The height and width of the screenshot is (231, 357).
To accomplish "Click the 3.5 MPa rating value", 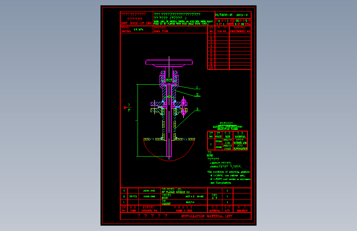I will (x=138, y=30).
